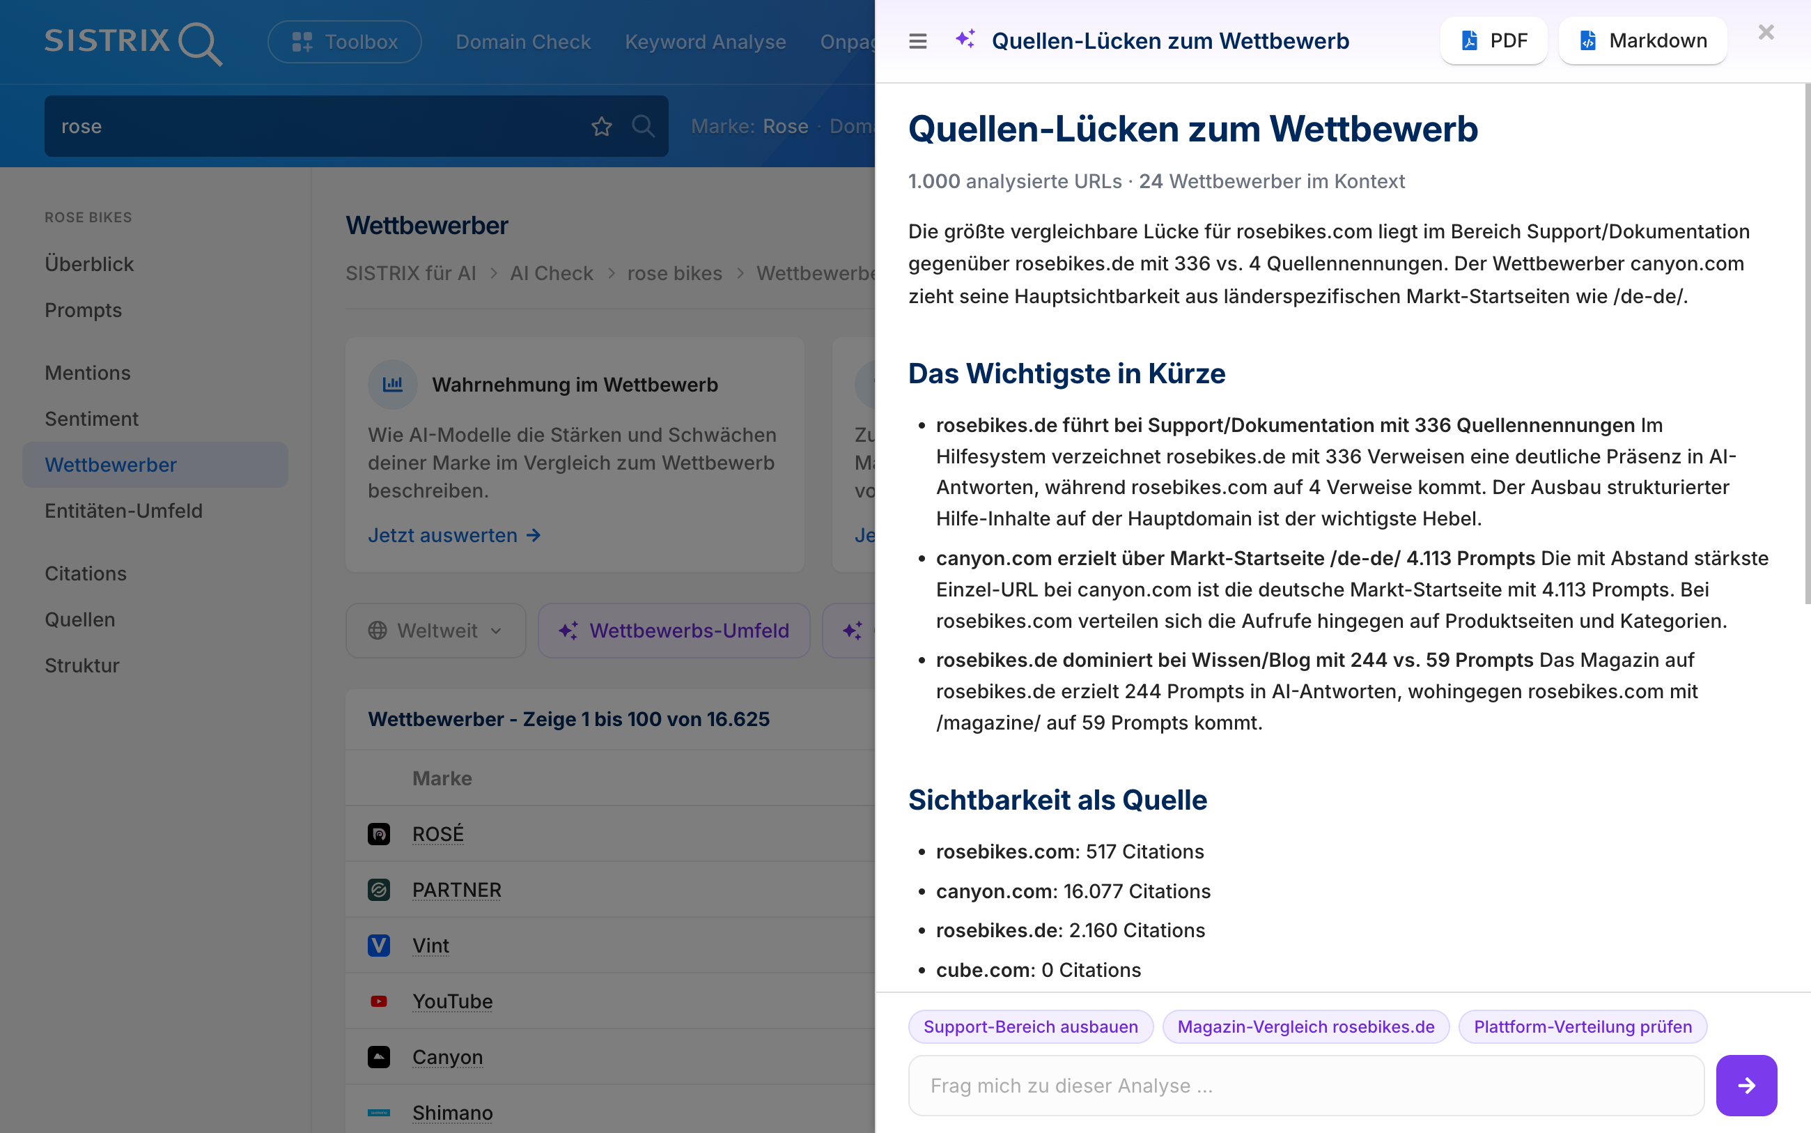The image size is (1811, 1133).
Task: Click SISTRIX für AI breadcrumb
Action: click(x=410, y=272)
